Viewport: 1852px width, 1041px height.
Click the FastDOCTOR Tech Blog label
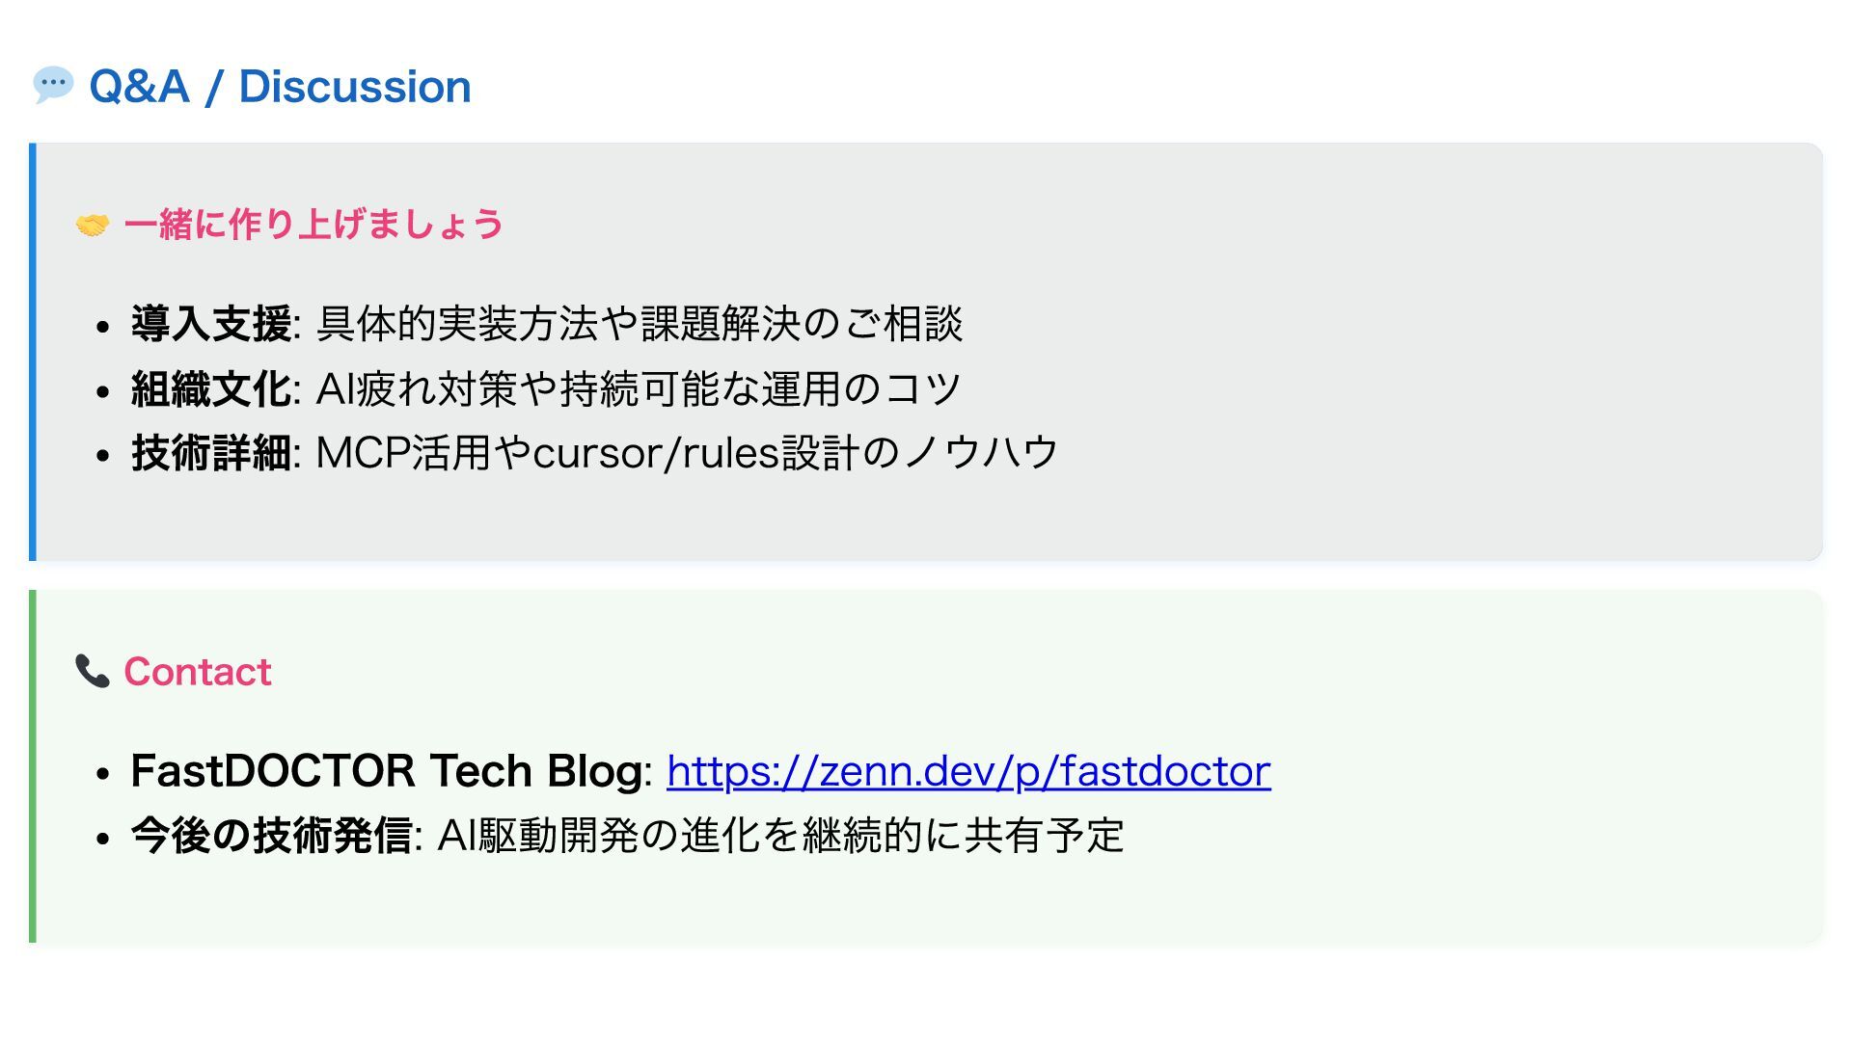387,771
